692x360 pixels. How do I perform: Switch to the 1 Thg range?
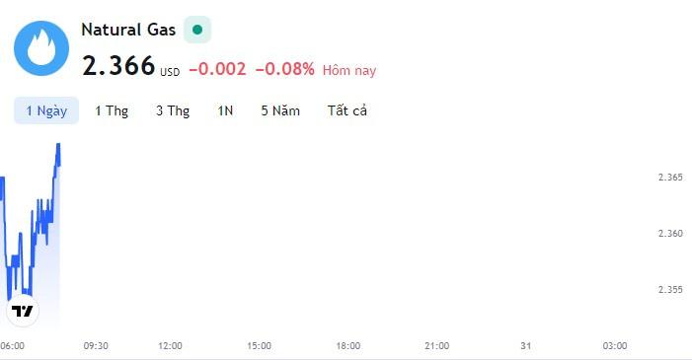pyautogui.click(x=112, y=110)
